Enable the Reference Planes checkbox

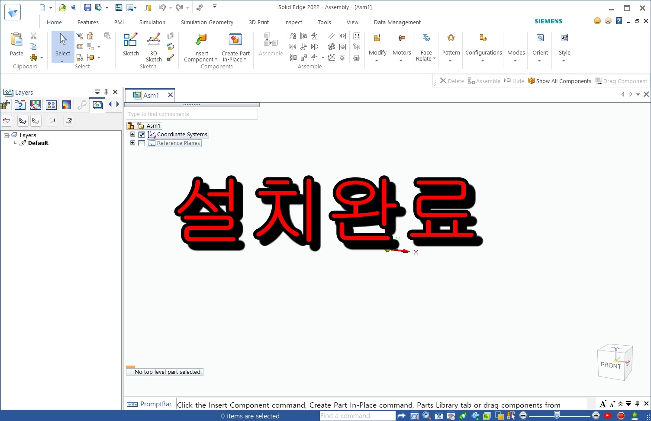pyautogui.click(x=142, y=143)
